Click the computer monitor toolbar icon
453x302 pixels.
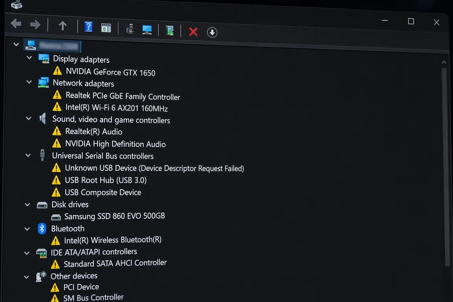click(147, 30)
